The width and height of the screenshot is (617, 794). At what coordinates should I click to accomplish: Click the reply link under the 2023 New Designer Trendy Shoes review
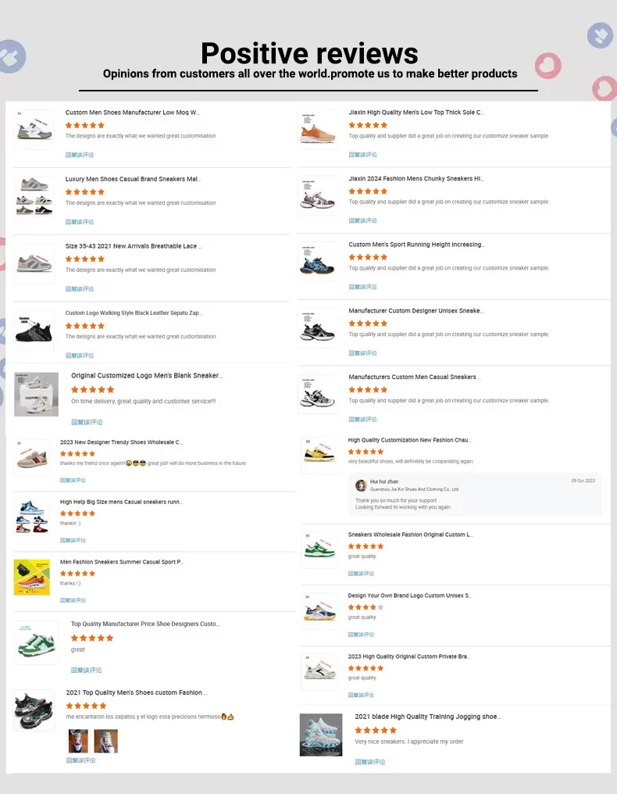click(73, 481)
